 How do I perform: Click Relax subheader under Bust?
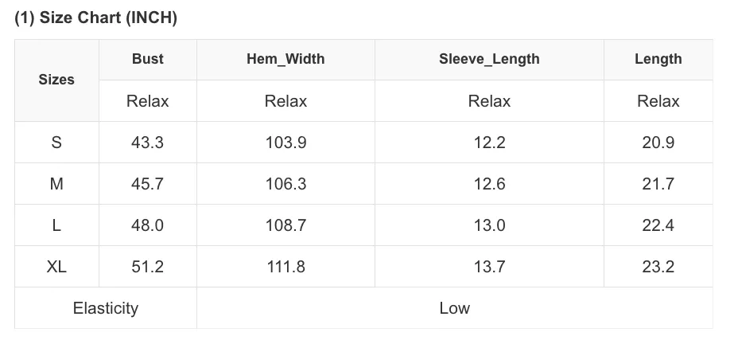point(148,101)
